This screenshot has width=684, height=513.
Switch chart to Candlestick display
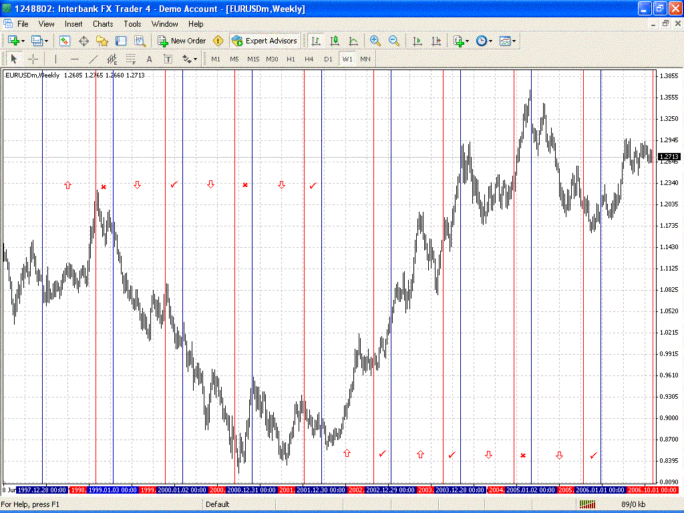tap(335, 41)
